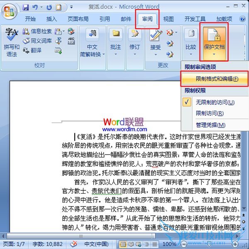Click page count 页面: 1/7

click(14, 244)
